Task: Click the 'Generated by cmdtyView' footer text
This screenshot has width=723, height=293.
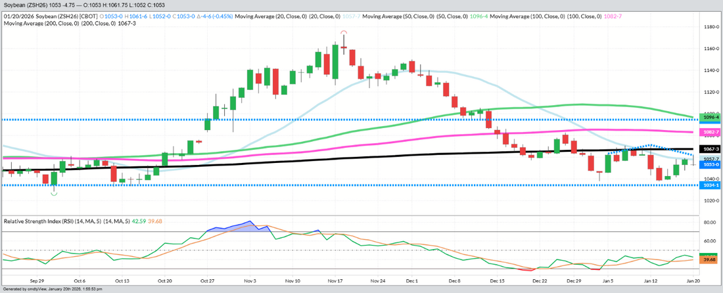Action: click(52, 289)
